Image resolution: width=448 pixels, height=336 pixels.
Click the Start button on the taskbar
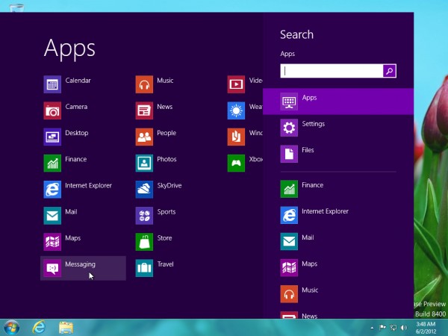coord(13,327)
